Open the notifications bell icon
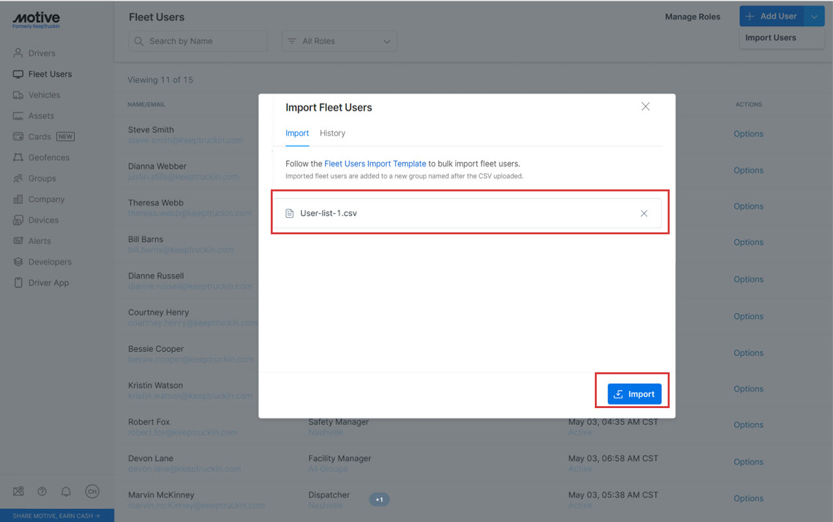Image resolution: width=833 pixels, height=522 pixels. (66, 491)
